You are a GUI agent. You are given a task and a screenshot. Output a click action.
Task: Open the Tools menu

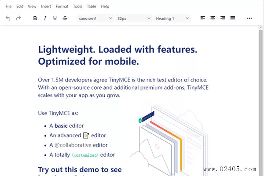pyautogui.click(x=77, y=7)
